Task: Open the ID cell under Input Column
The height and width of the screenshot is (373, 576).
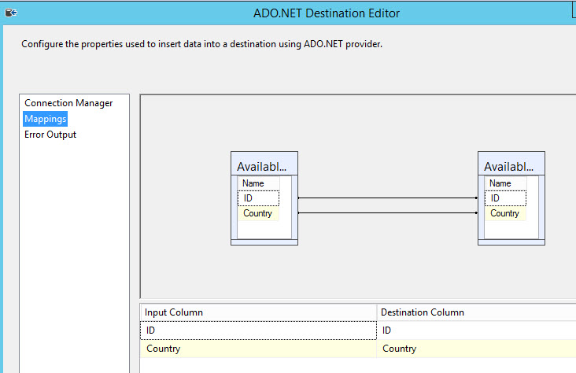Action: point(258,331)
